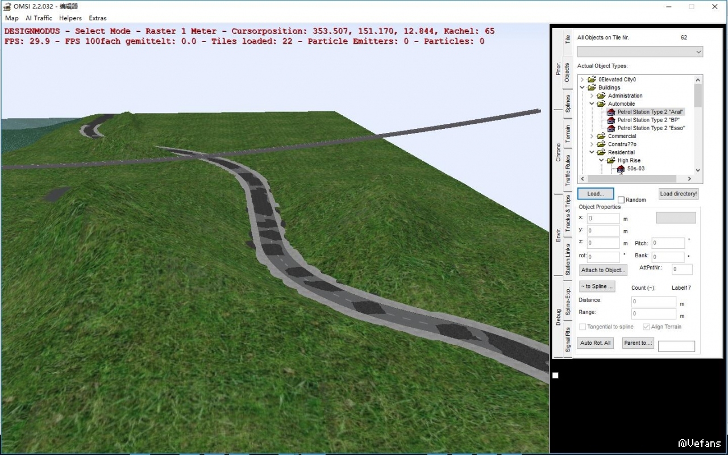Click the 0Elevated City0 folder icon
The height and width of the screenshot is (455, 728).
click(x=592, y=80)
